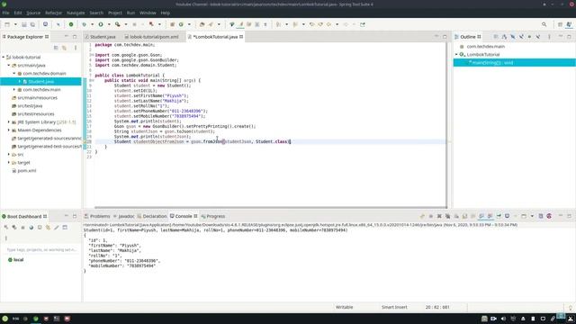Click Display Selected Console monitor icon
Viewport: 576px width, 324px height.
click(507, 216)
